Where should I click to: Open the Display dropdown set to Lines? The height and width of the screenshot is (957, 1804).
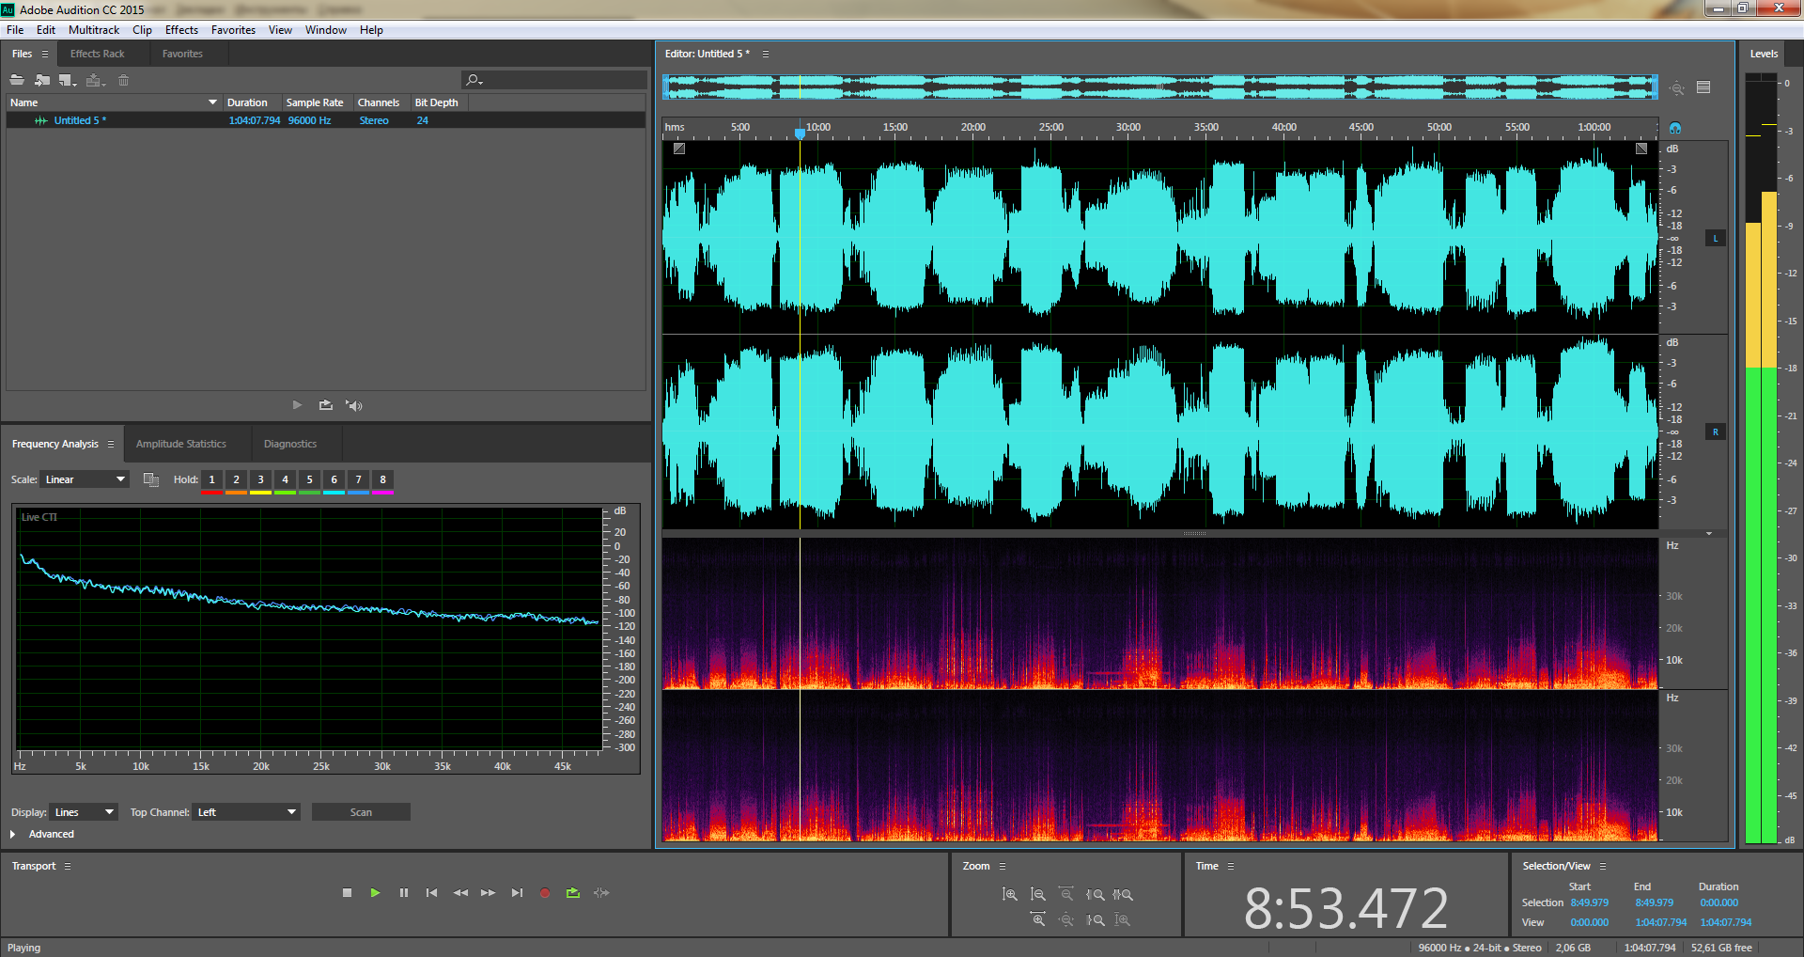84,812
